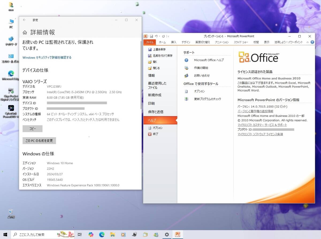
Task: Switch to the アニメーション ribbon tab
Action: (x=222, y=42)
